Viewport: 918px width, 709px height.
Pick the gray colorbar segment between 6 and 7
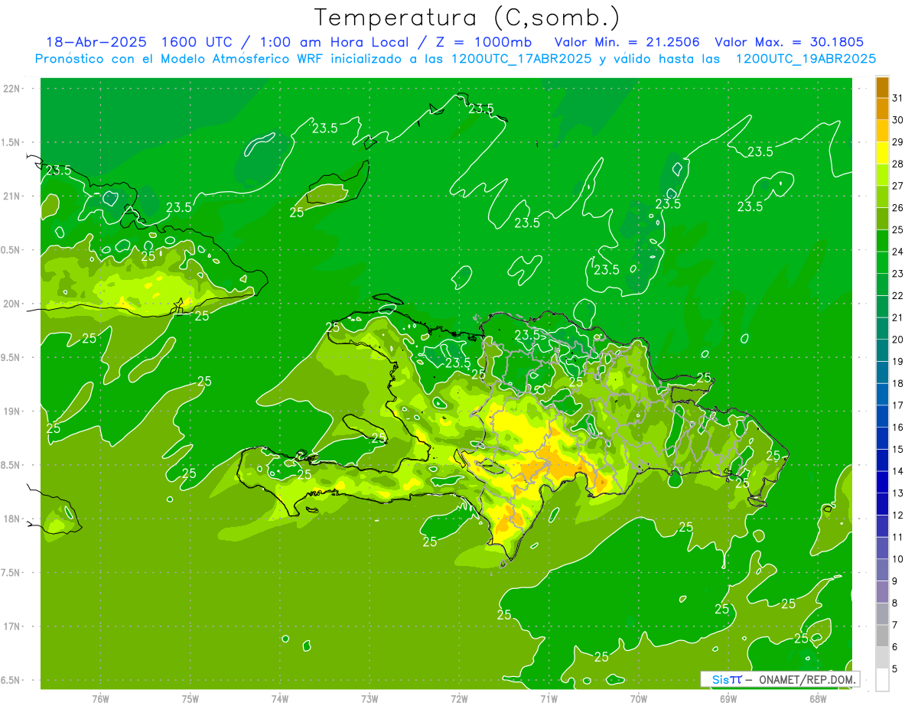[882, 636]
